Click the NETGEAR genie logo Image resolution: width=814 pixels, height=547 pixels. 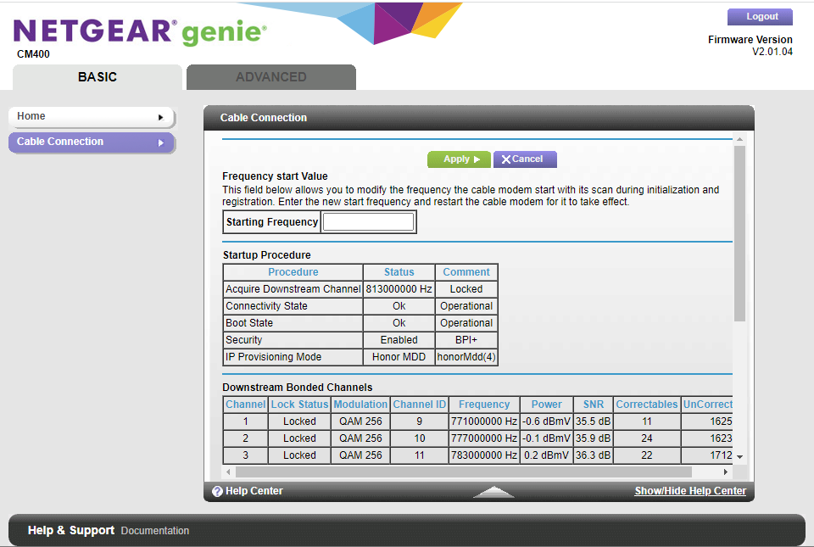click(140, 32)
